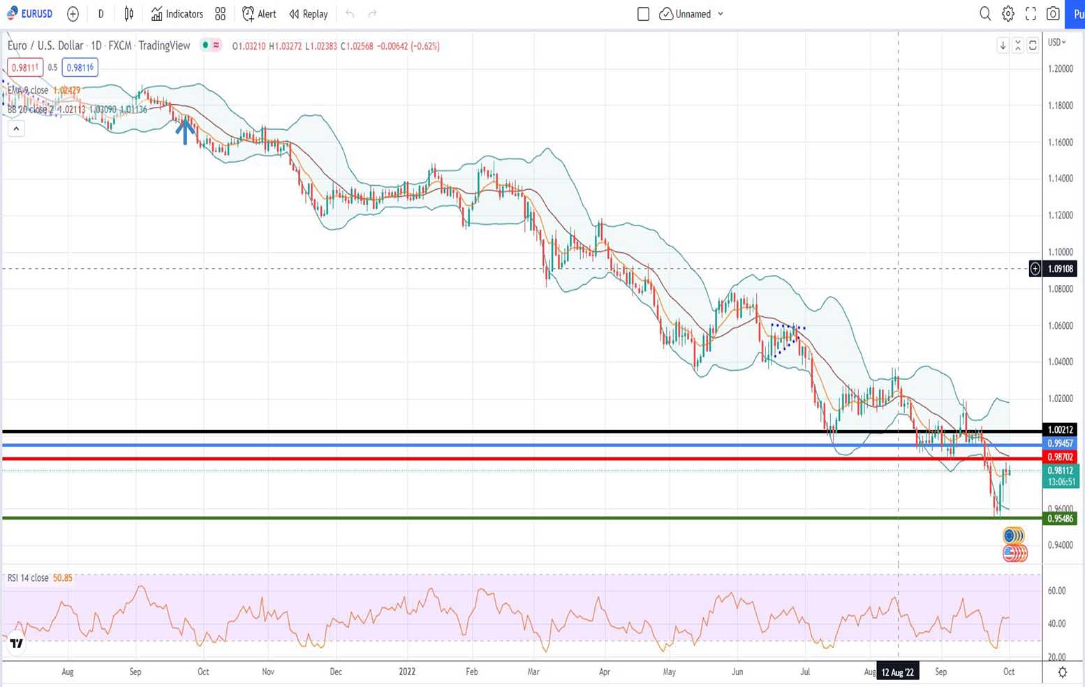This screenshot has width=1085, height=687.
Task: Create a new Alert
Action: pos(259,14)
